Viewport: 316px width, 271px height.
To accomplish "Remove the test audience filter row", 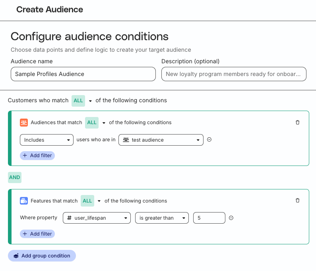I will click(209, 140).
